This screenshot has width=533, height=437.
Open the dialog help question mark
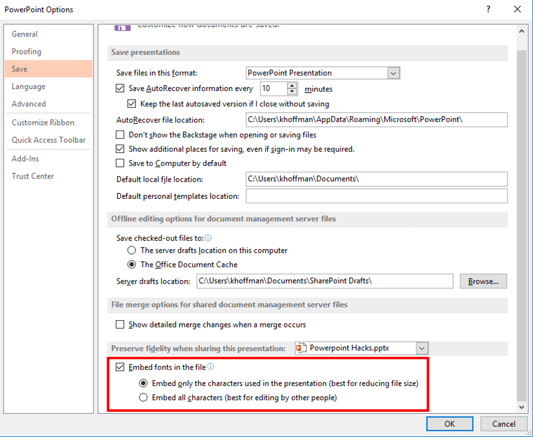(x=488, y=9)
